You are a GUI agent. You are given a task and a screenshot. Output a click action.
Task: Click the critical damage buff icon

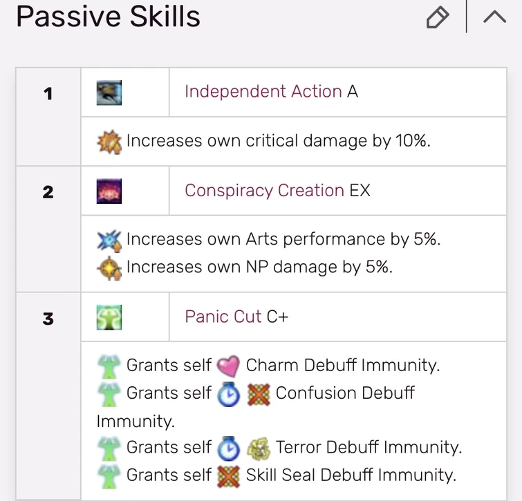(109, 142)
